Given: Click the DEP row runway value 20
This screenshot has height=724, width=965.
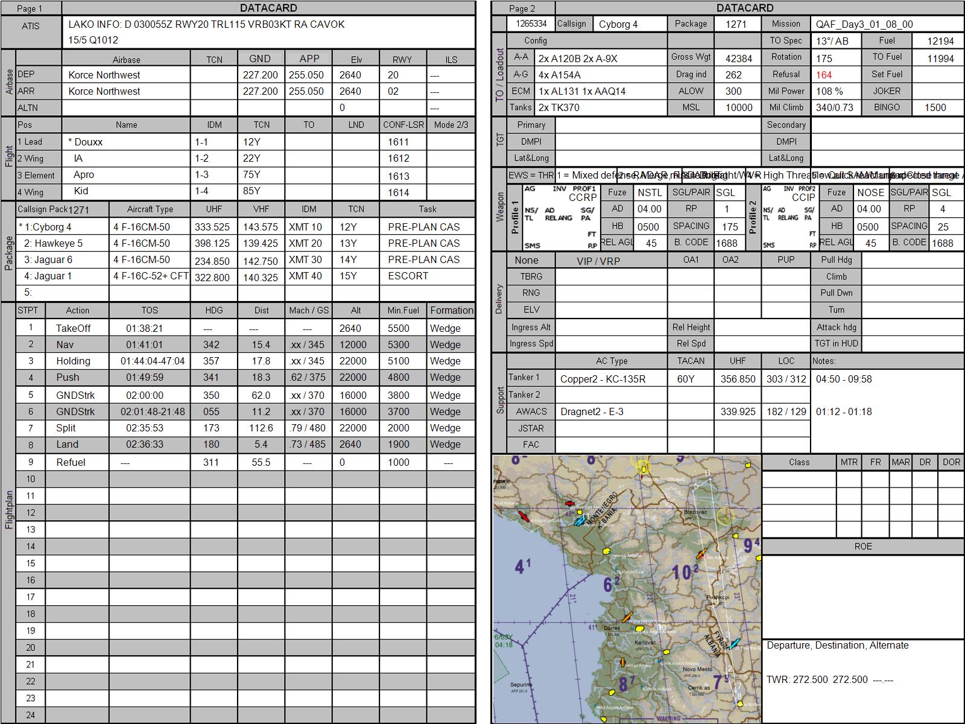Looking at the screenshot, I should click(393, 75).
